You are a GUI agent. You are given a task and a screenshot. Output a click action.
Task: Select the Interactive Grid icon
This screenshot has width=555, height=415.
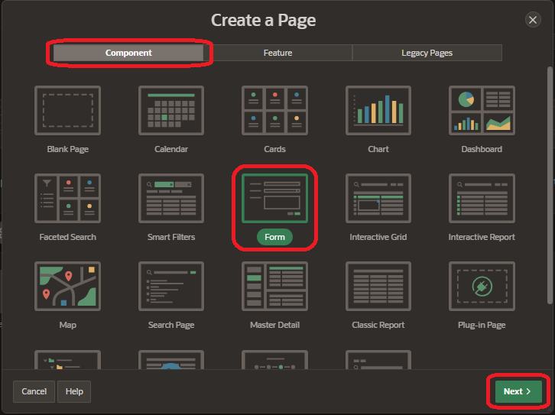378,199
